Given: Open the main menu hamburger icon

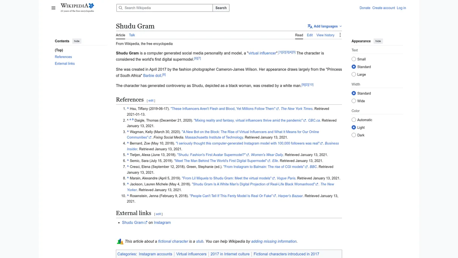Looking at the screenshot, I should 53,8.
